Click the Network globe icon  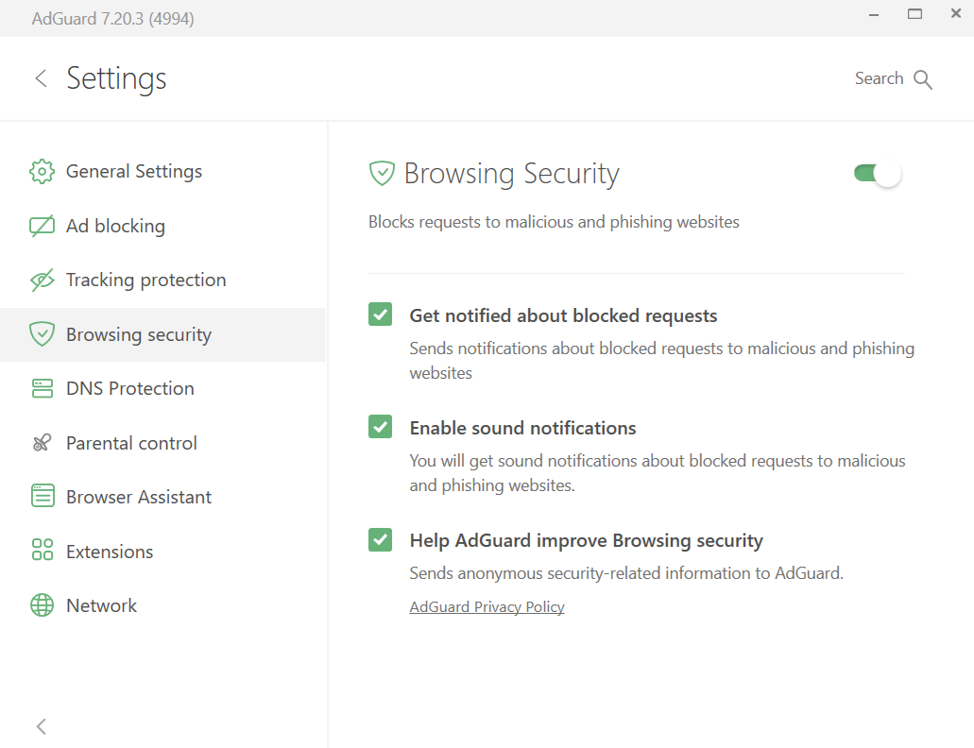pos(42,605)
